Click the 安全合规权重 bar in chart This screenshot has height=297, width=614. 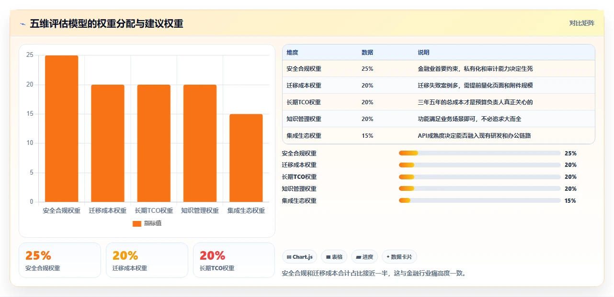click(62, 129)
